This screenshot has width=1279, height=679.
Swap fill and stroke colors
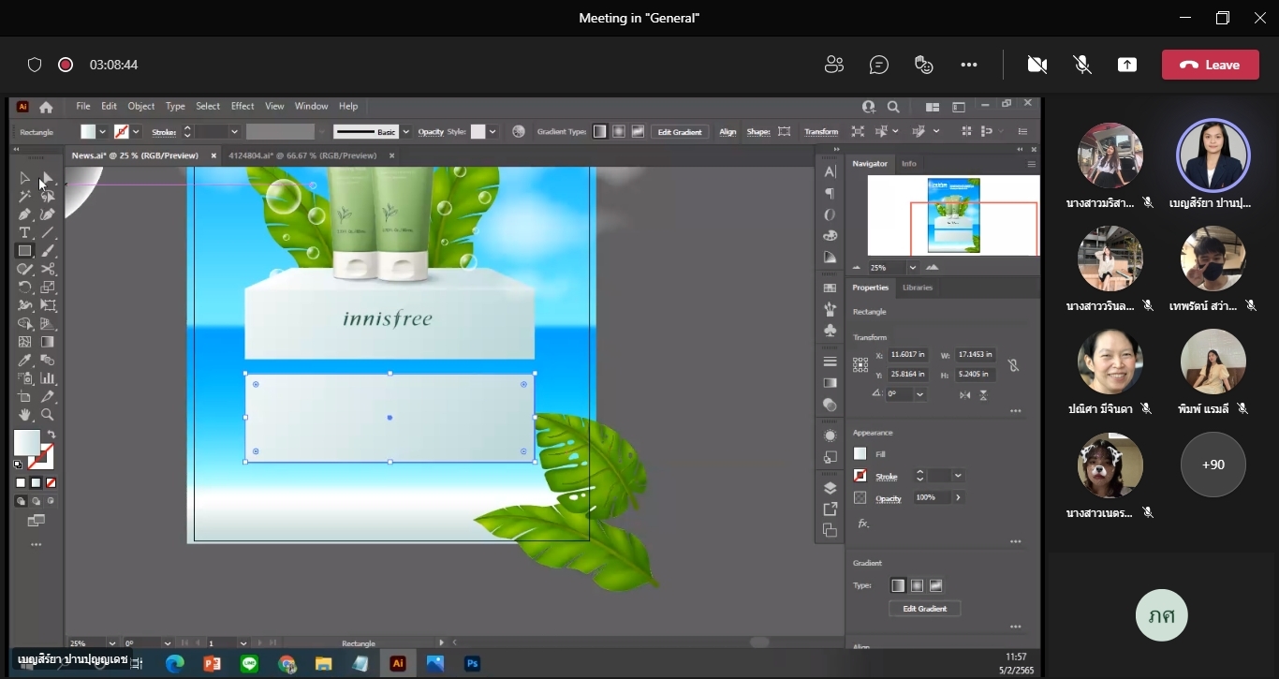(x=51, y=435)
